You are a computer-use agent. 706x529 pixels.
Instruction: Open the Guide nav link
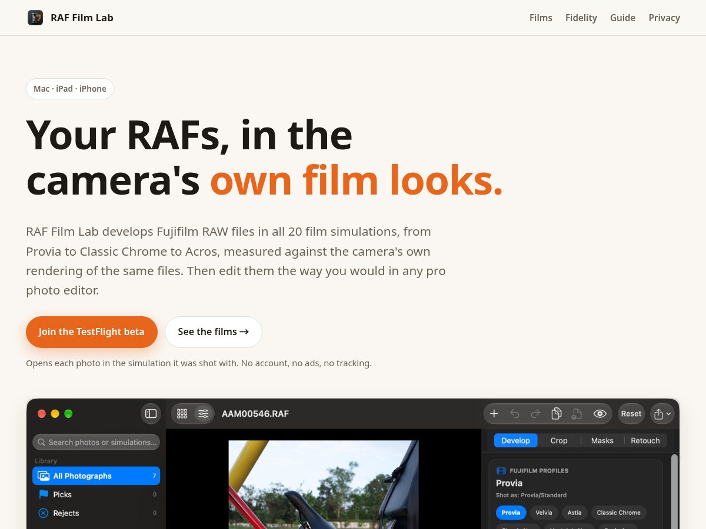point(622,18)
